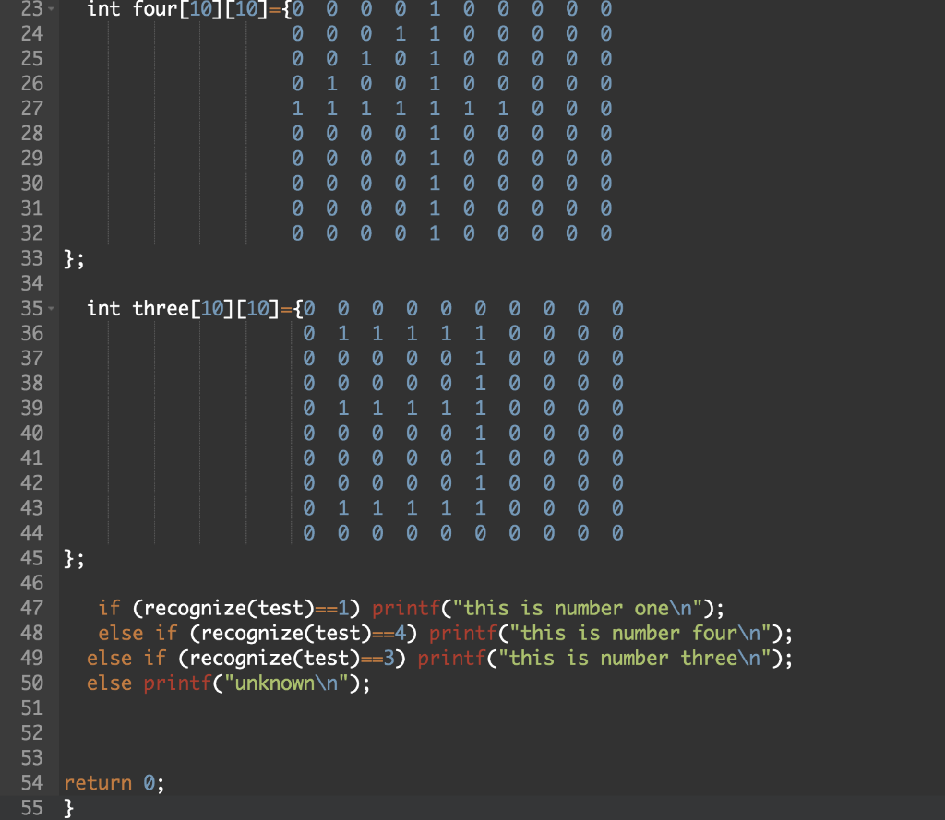Click line number 55 in the gutter
Viewport: 945px width, 820px height.
(32, 808)
